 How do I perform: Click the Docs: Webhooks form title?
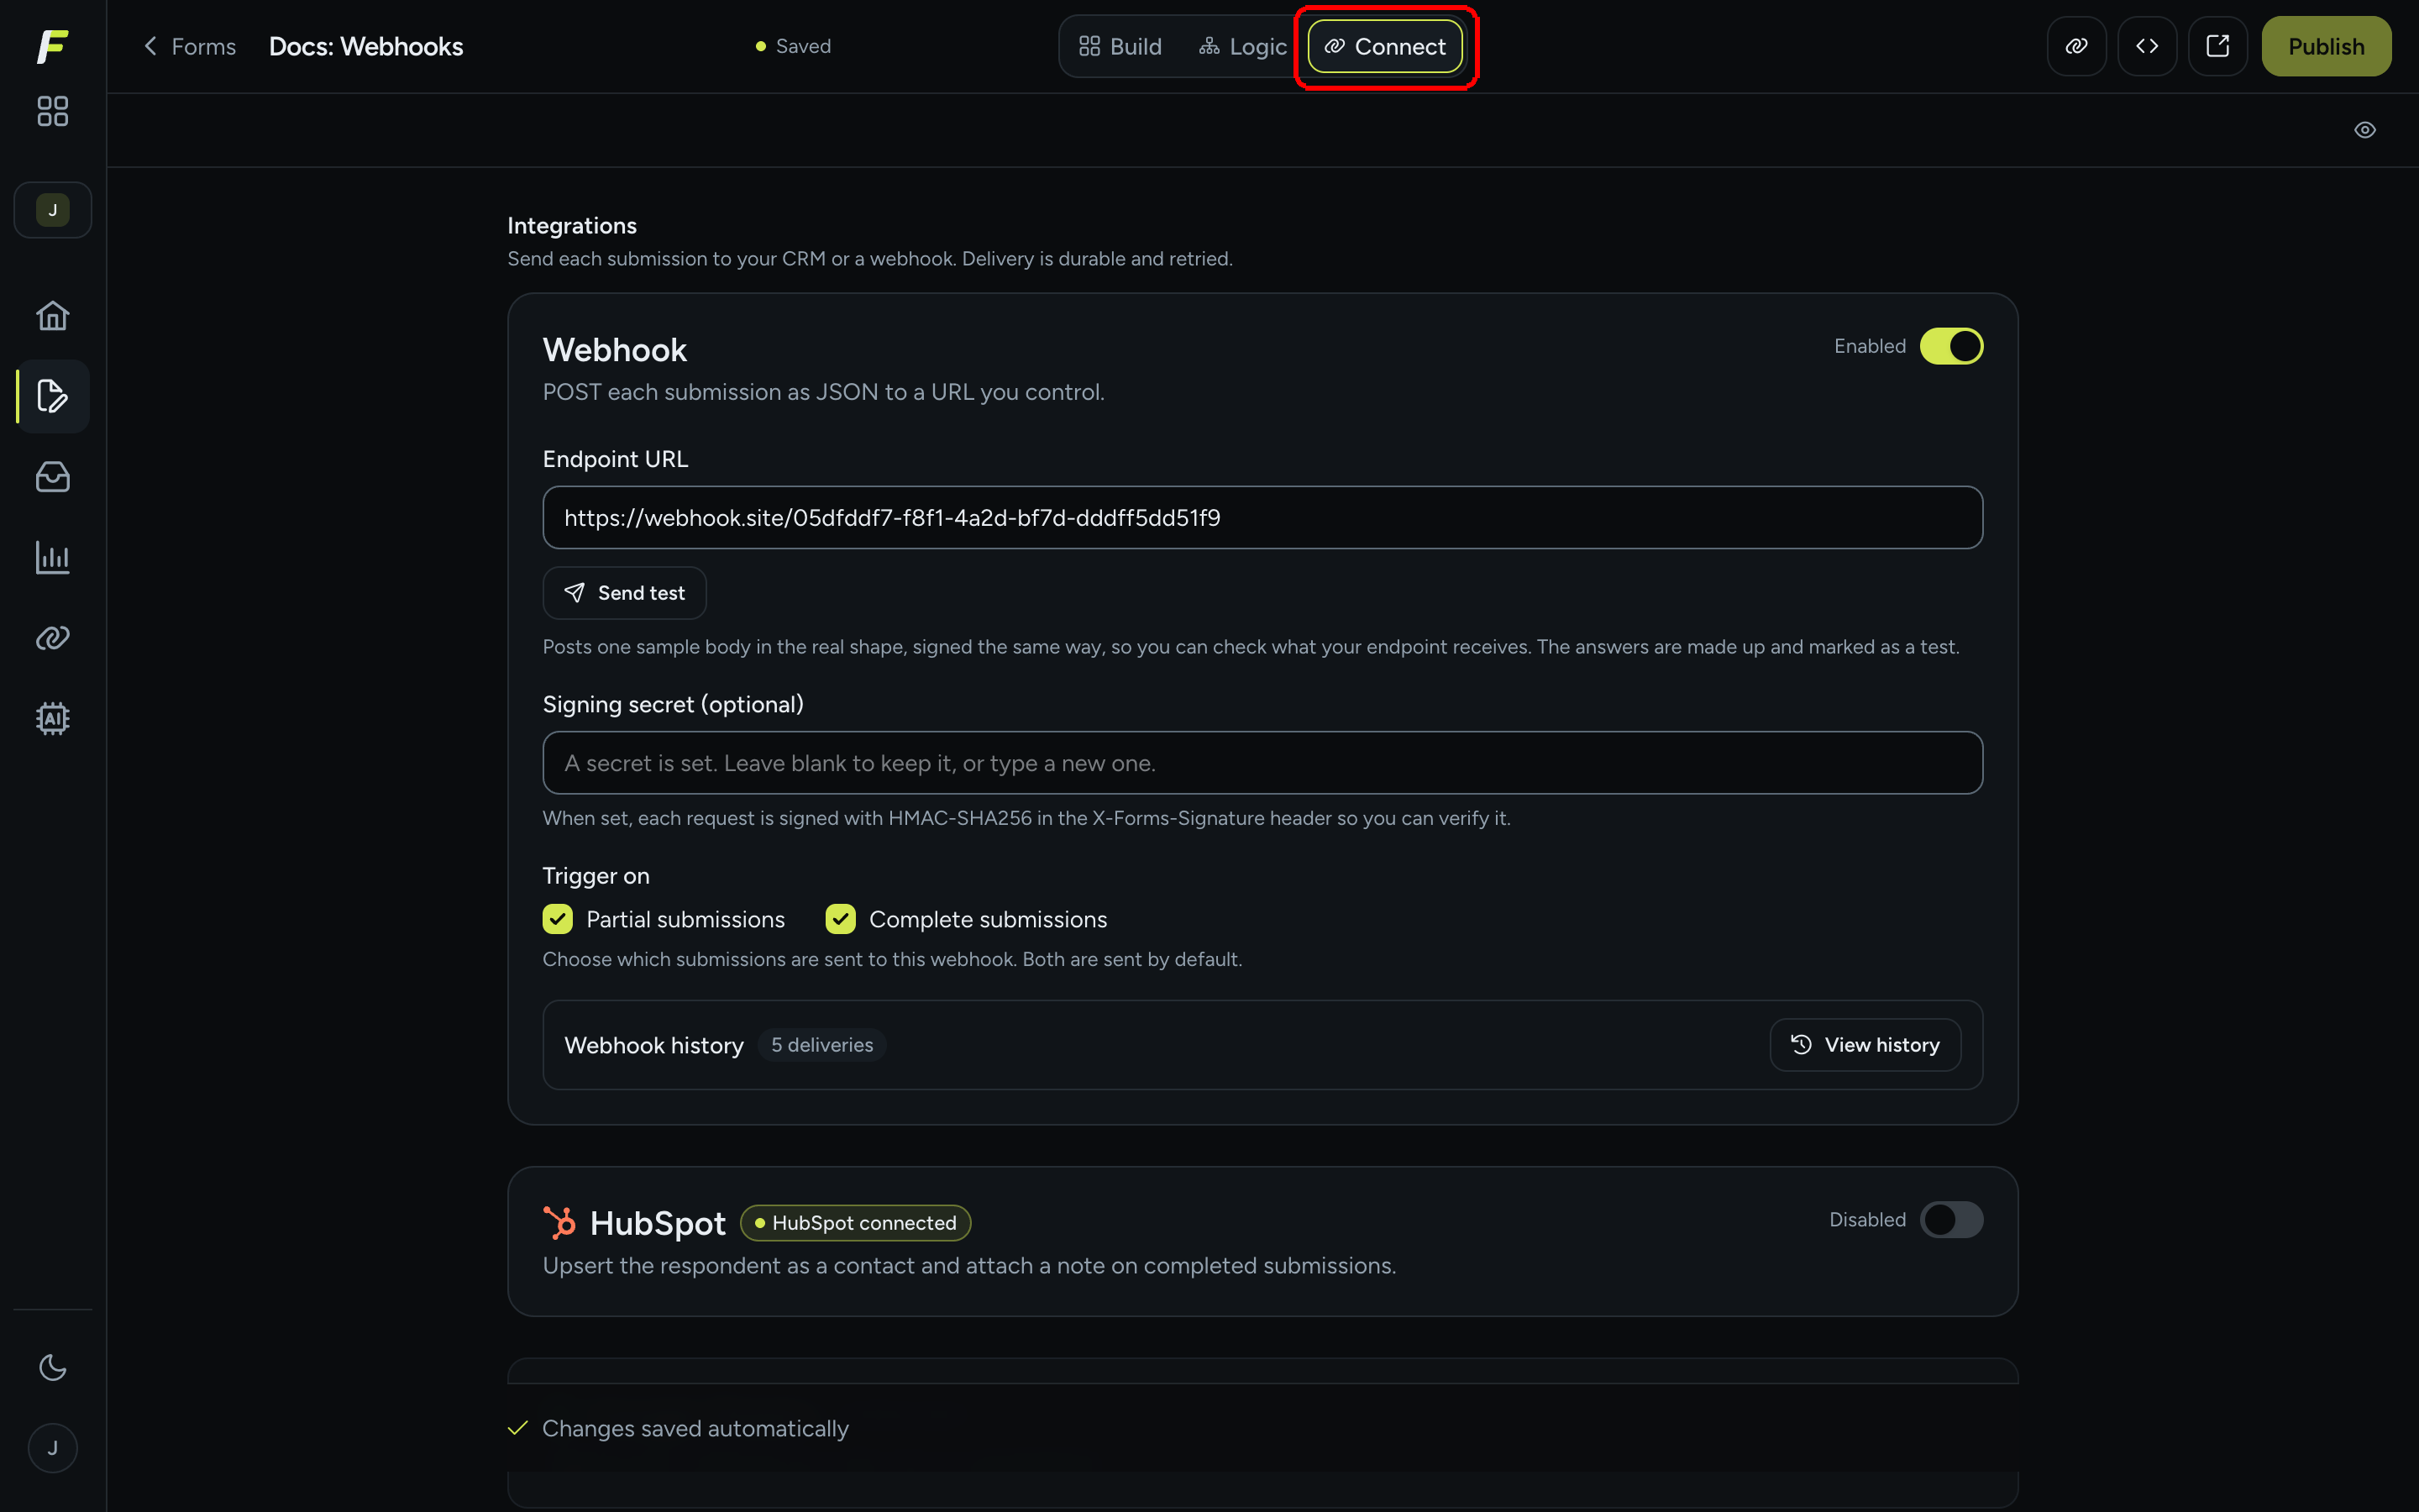coord(366,46)
